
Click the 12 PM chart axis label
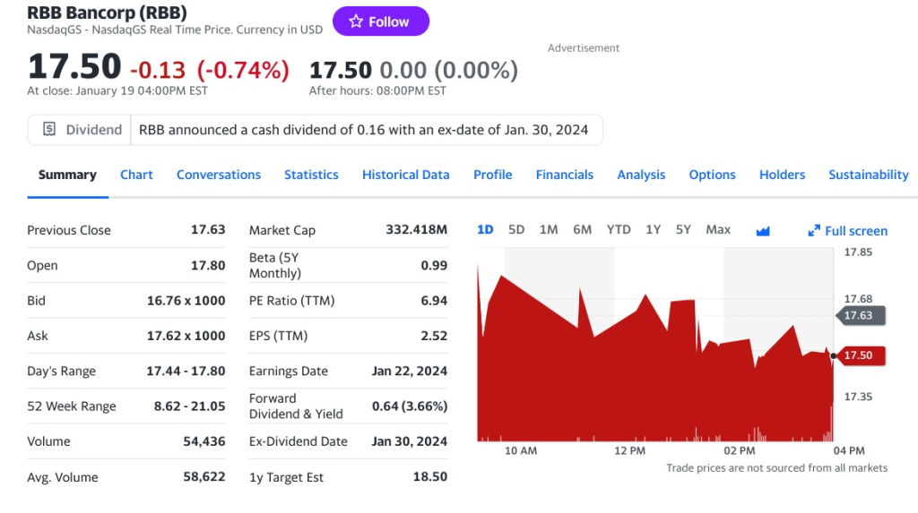[x=630, y=451]
